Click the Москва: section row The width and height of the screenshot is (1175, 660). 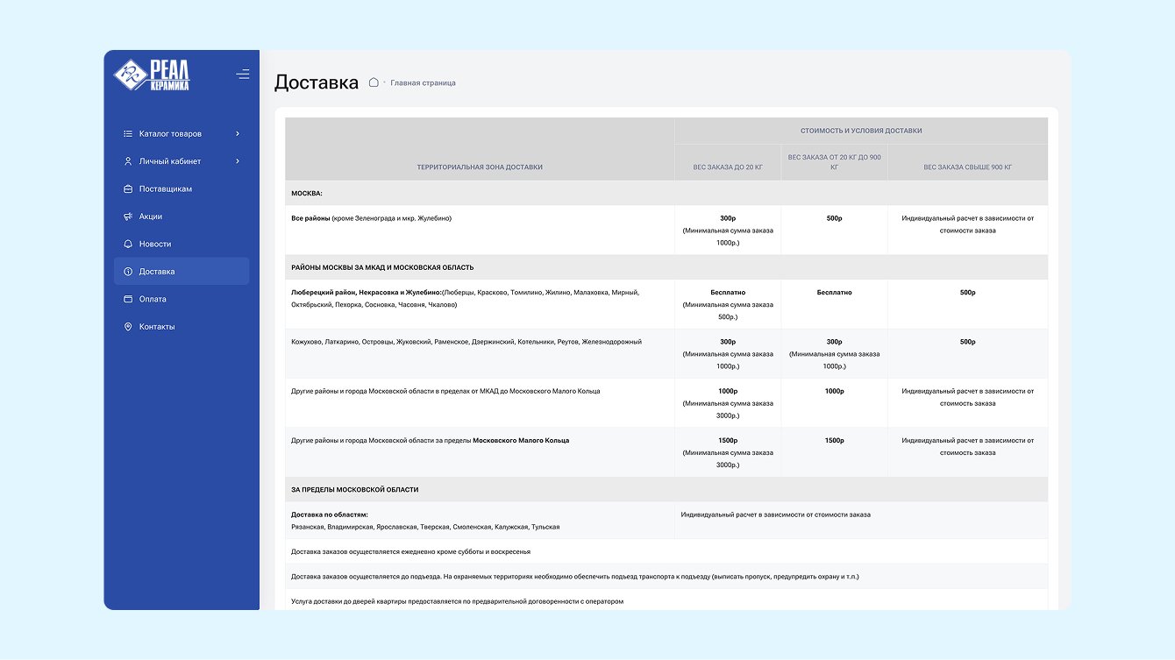tap(666, 193)
